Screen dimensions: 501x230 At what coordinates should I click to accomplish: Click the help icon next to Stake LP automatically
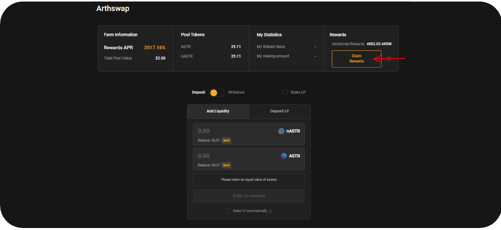click(x=271, y=211)
